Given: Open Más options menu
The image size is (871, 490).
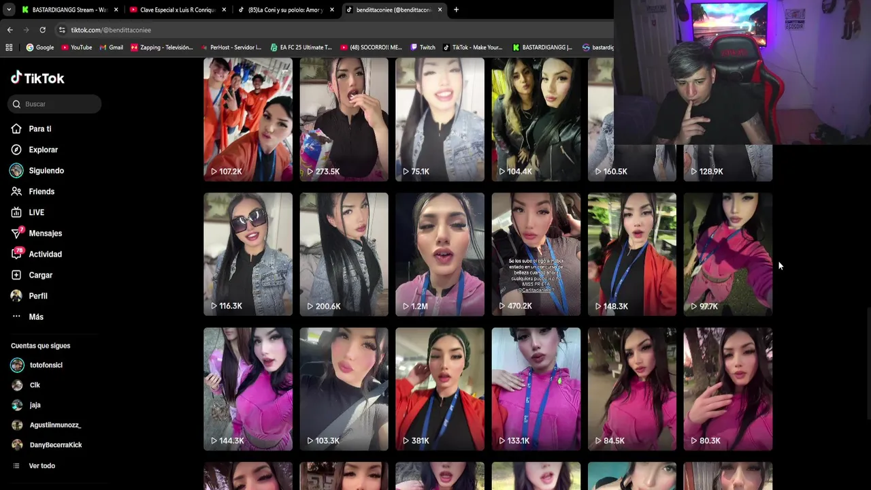Looking at the screenshot, I should [27, 317].
